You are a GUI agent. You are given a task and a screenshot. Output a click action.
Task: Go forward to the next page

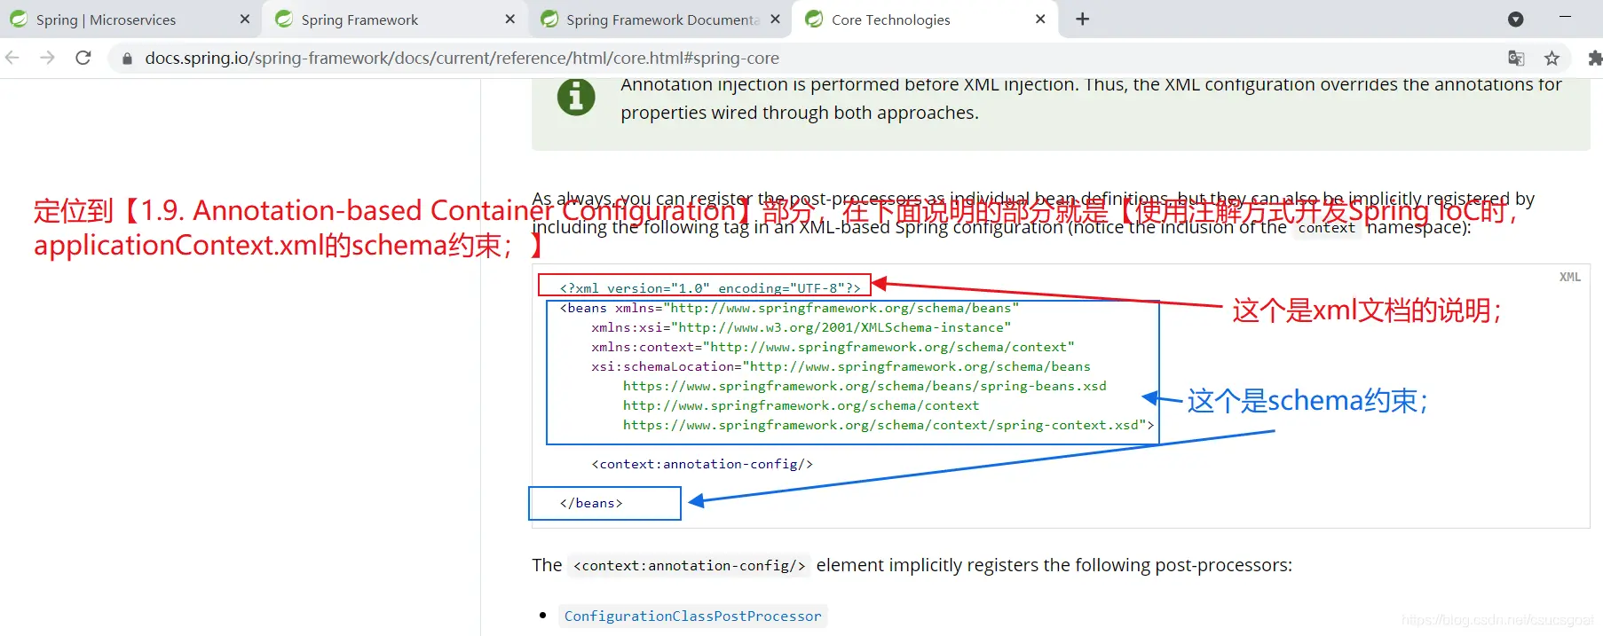tap(48, 58)
